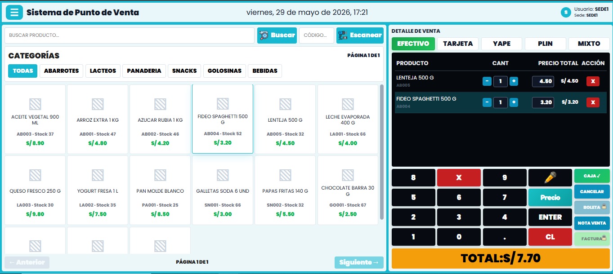Show TODAS categories
613x274 pixels.
click(x=23, y=71)
